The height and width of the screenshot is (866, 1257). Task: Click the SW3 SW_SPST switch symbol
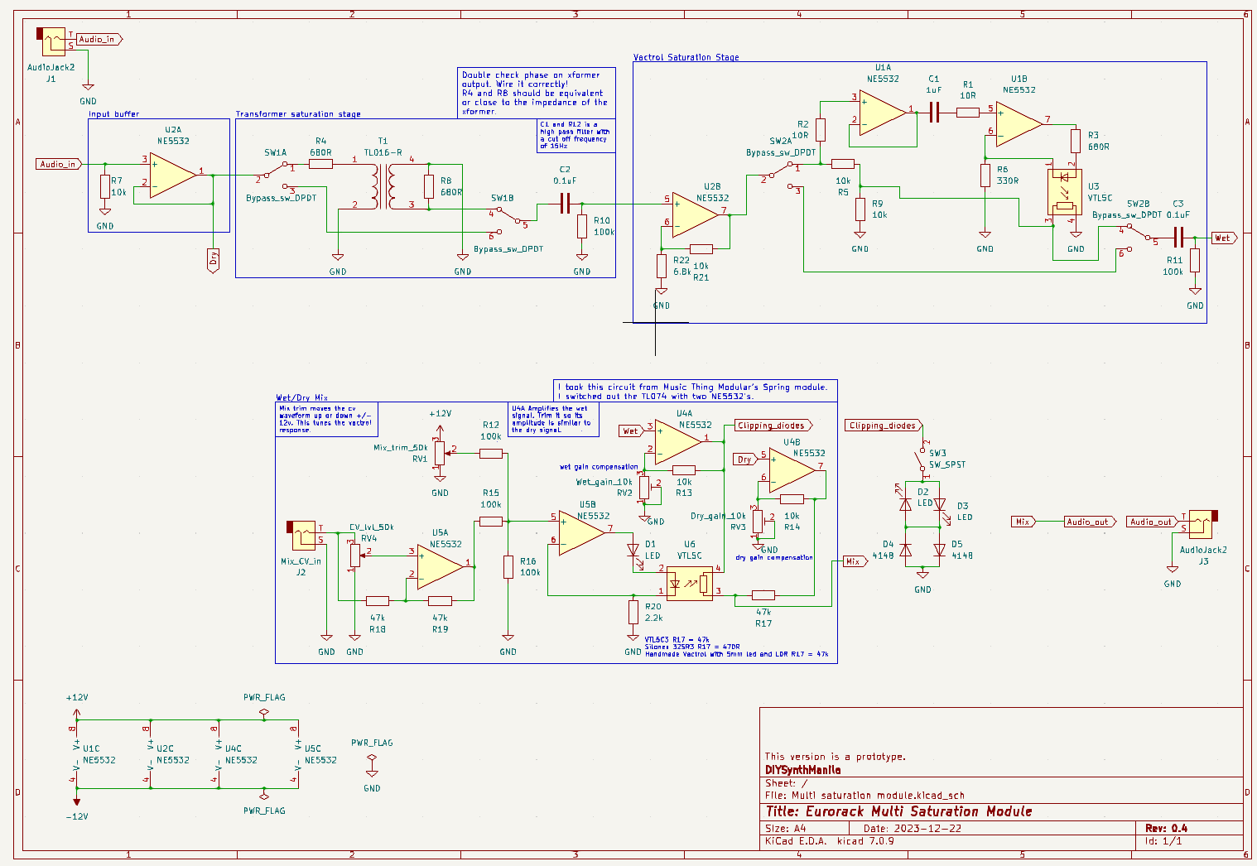pyautogui.click(x=922, y=459)
